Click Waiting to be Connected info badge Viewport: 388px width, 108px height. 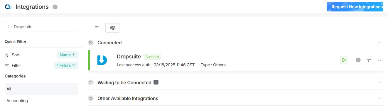tap(156, 82)
